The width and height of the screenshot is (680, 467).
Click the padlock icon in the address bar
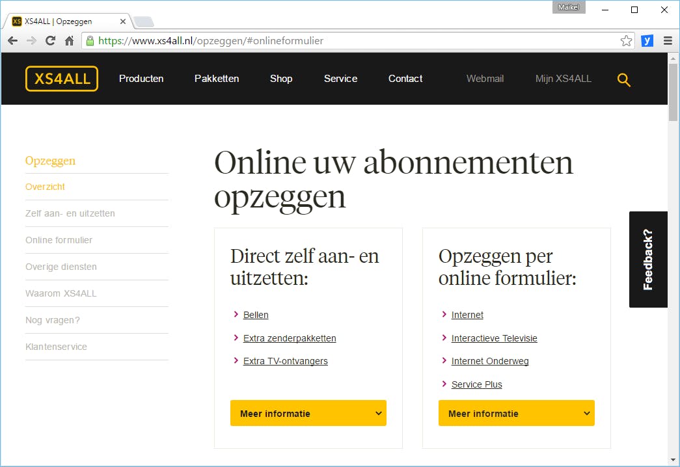point(88,40)
